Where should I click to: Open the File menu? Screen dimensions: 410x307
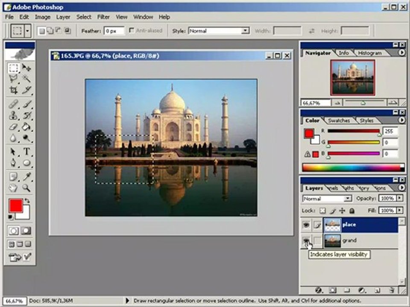pos(9,17)
